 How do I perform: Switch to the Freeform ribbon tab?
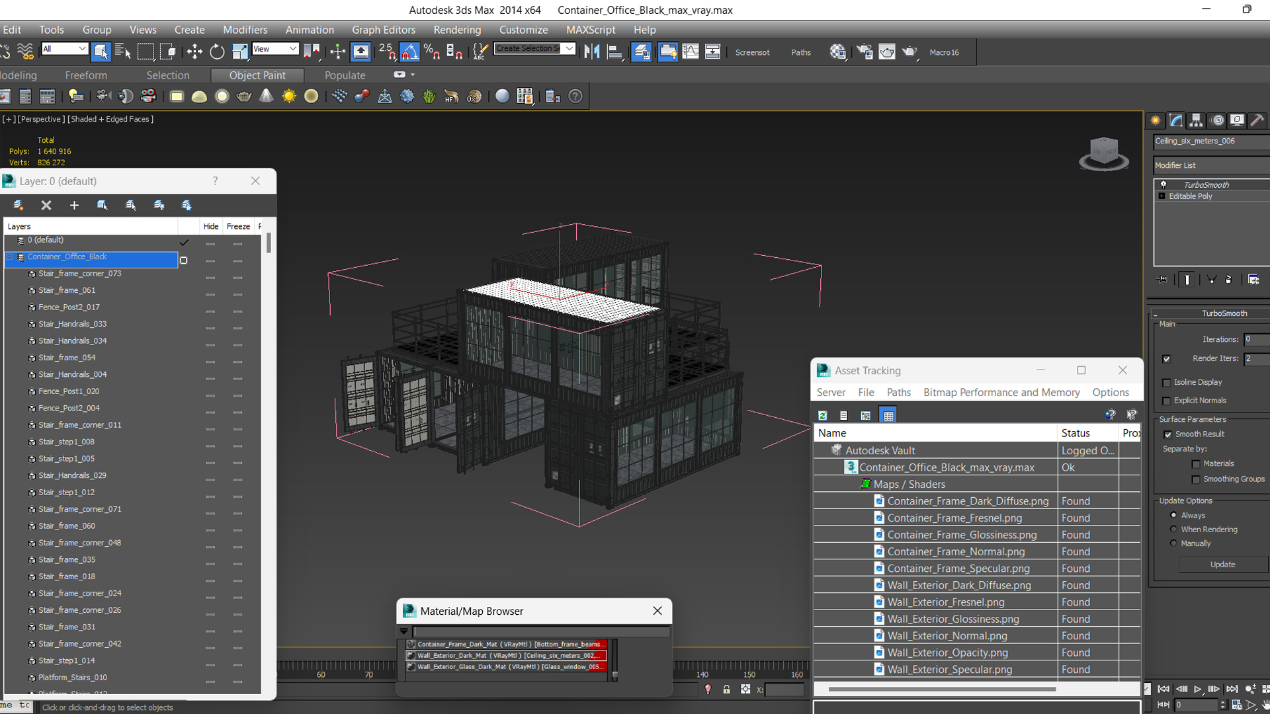pos(86,75)
